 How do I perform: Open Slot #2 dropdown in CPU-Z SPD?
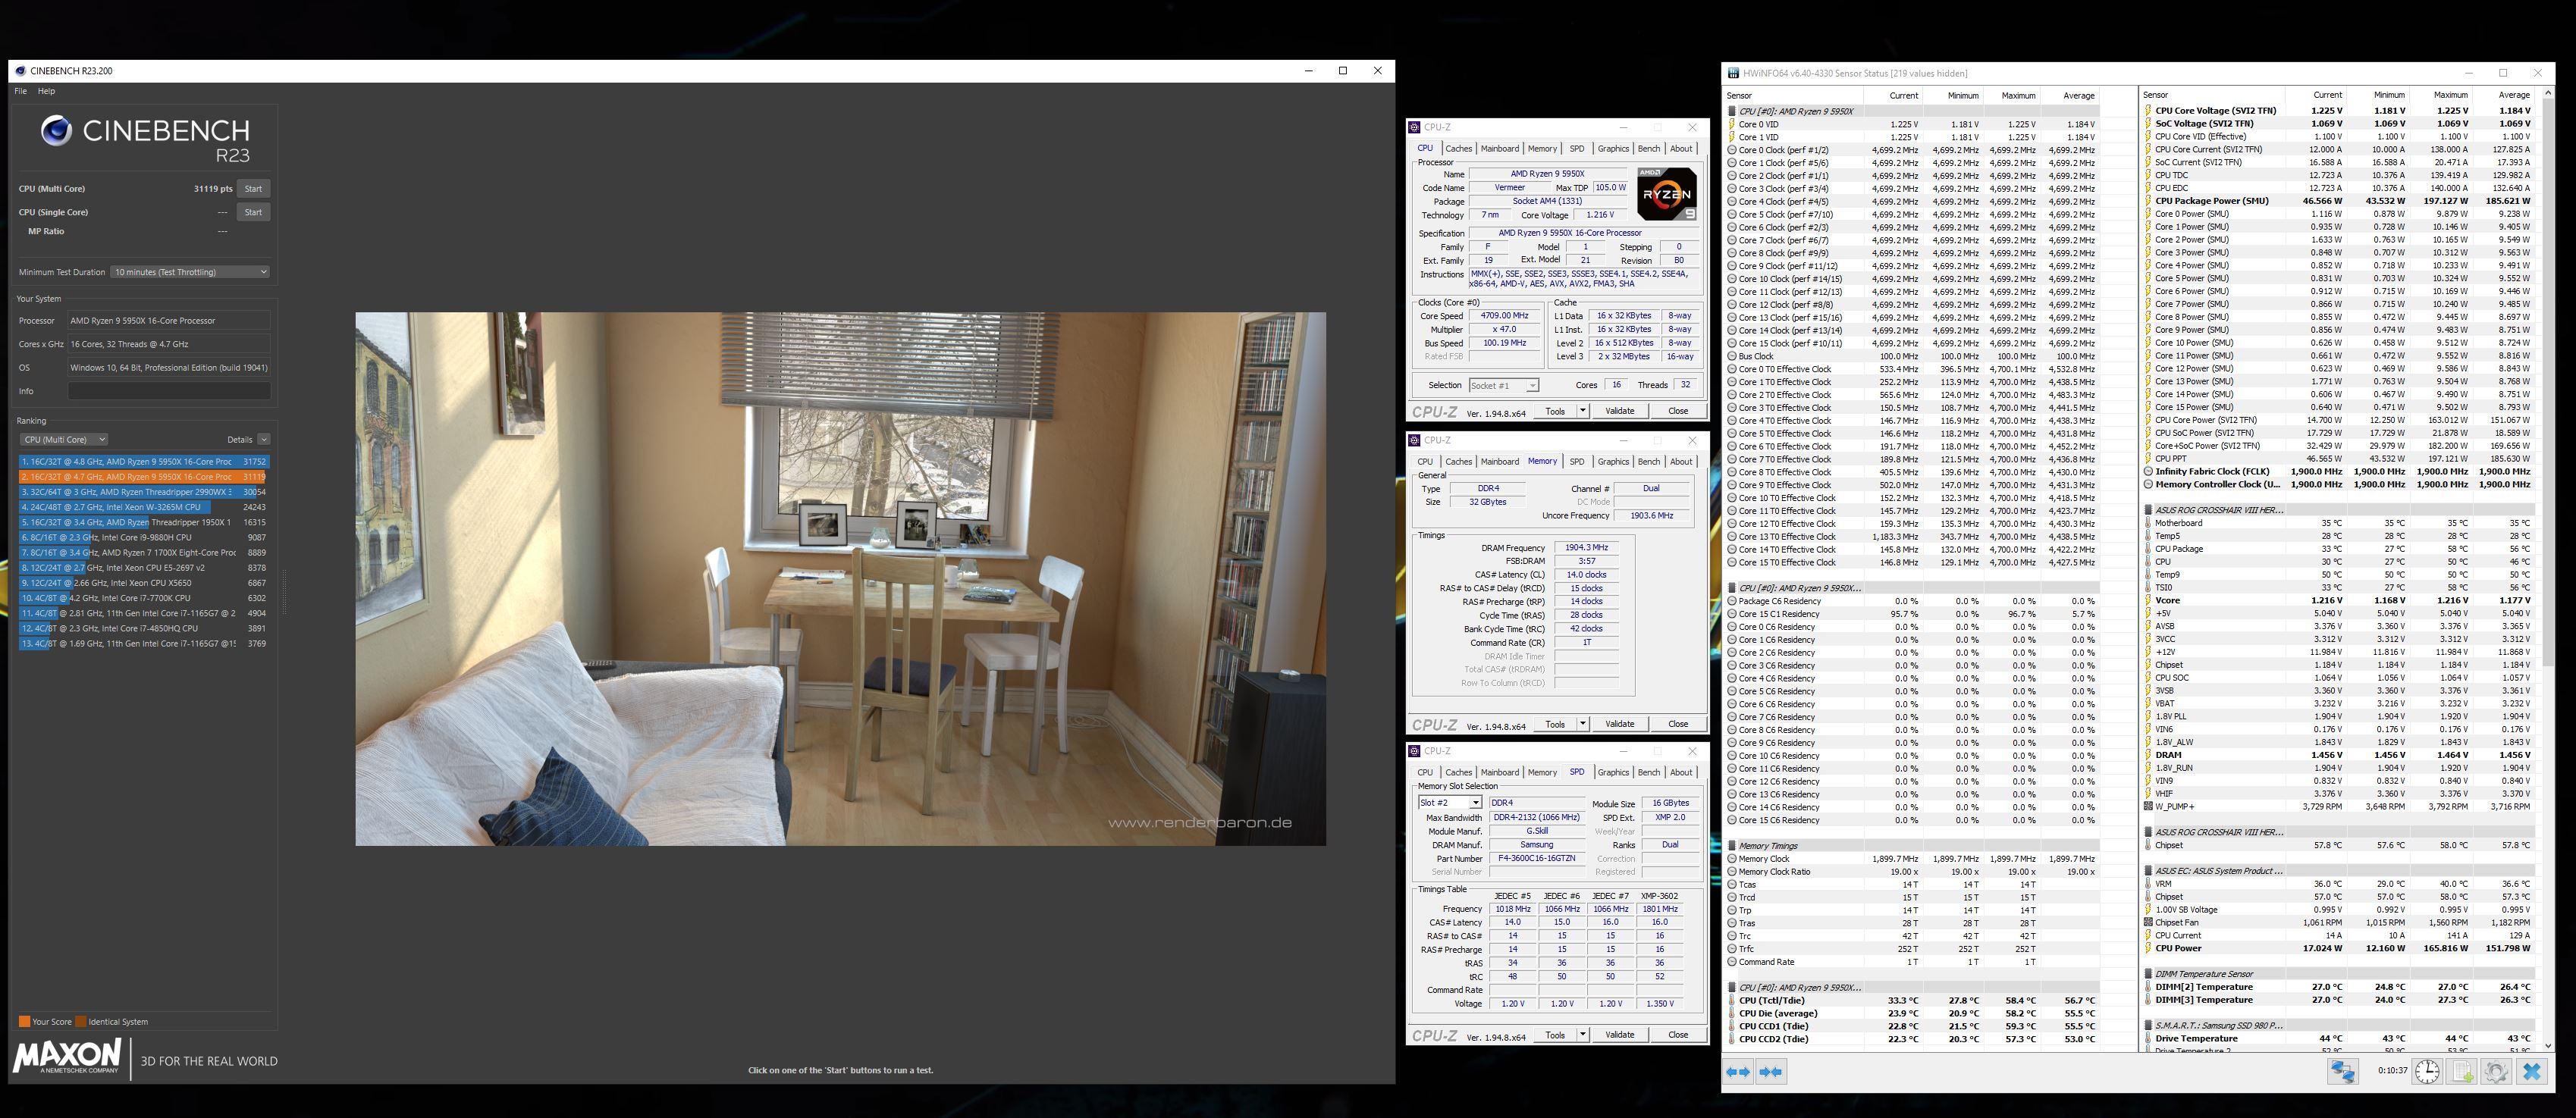coord(1449,803)
